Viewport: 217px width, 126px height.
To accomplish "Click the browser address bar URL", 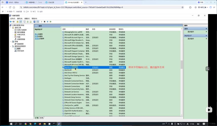I will pos(73,7).
